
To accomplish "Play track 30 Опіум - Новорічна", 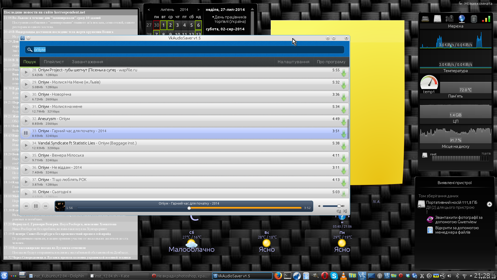I will 26,97.
